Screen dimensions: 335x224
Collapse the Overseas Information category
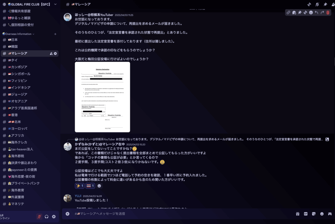tap(18, 34)
